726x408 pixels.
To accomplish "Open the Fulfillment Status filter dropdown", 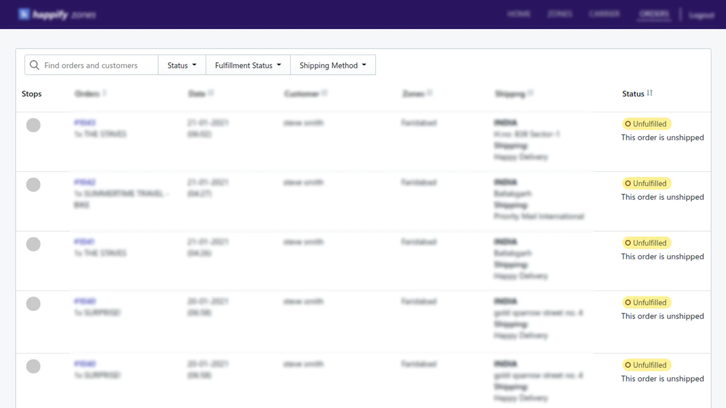I will pos(248,65).
